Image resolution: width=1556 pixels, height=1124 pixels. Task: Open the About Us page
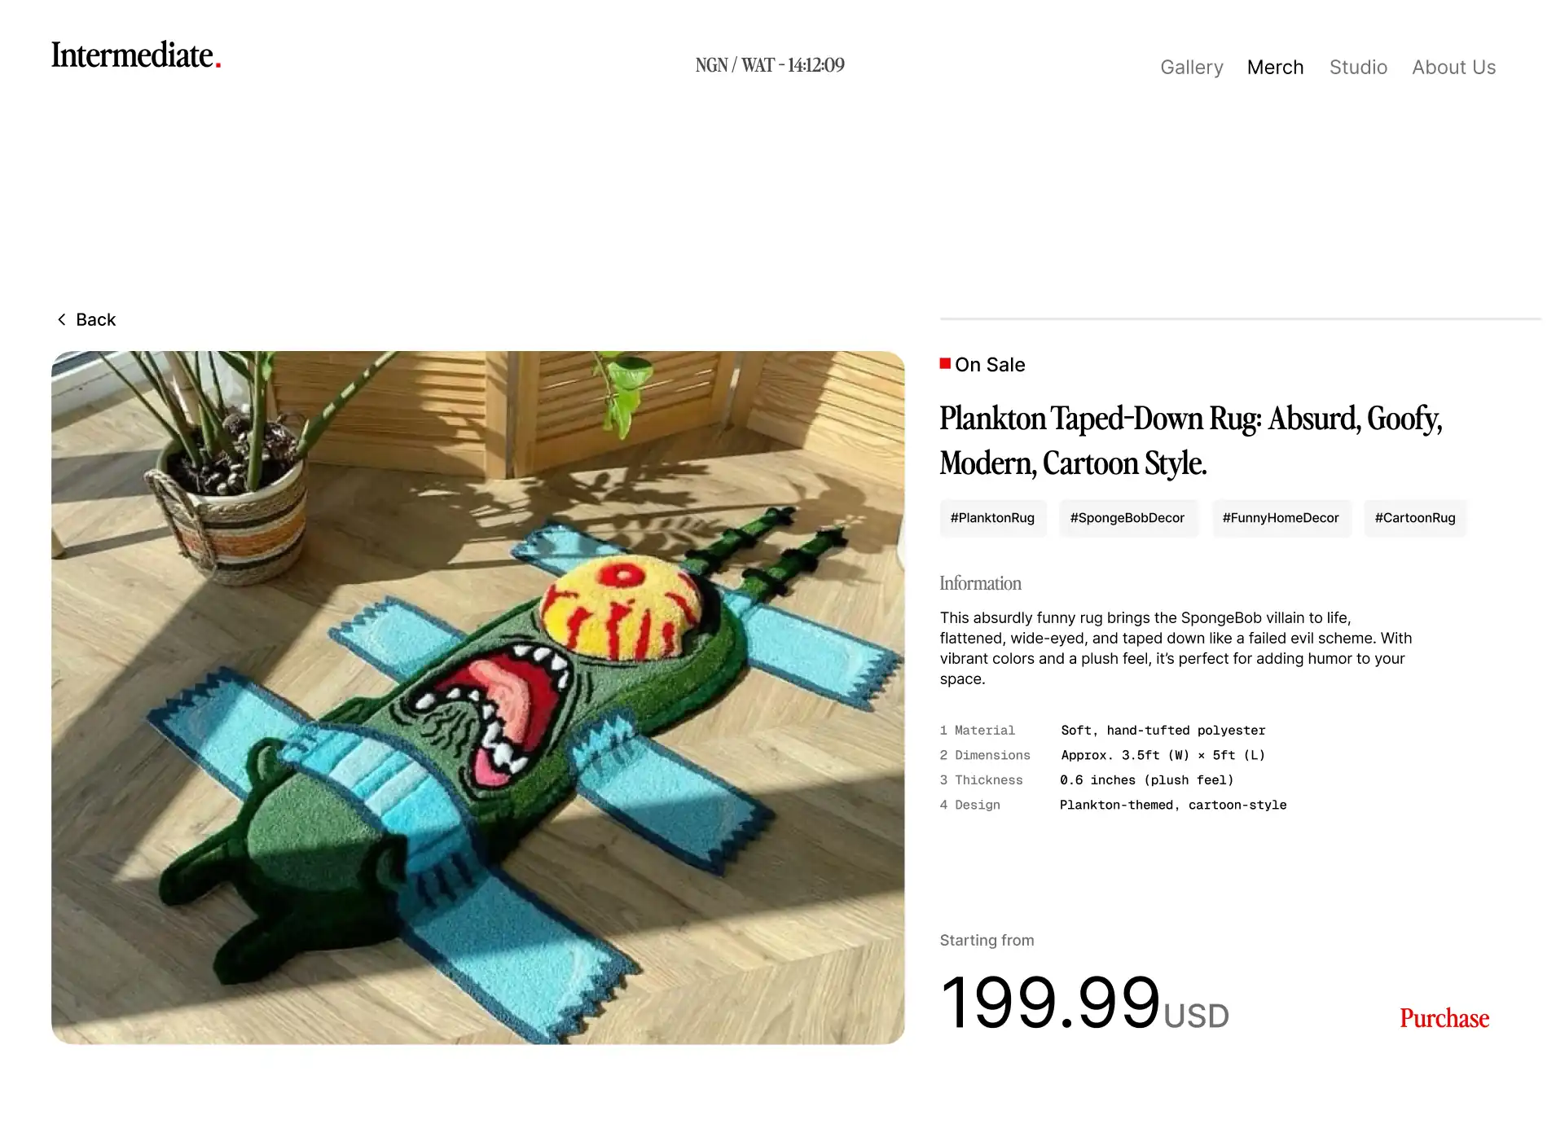click(1453, 68)
